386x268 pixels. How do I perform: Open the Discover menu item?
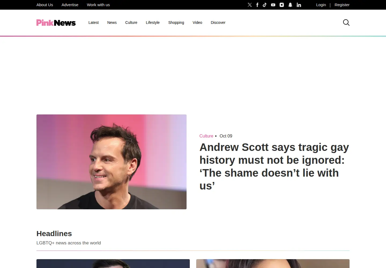(218, 23)
